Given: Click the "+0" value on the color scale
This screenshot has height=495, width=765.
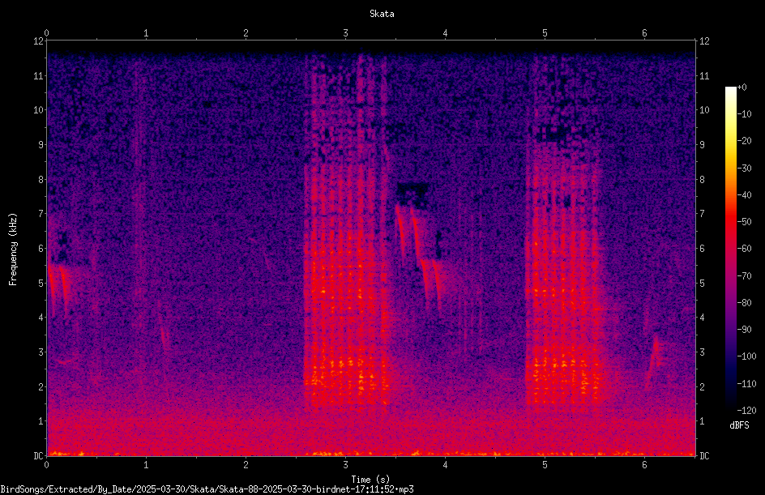Looking at the screenshot, I should [x=741, y=87].
